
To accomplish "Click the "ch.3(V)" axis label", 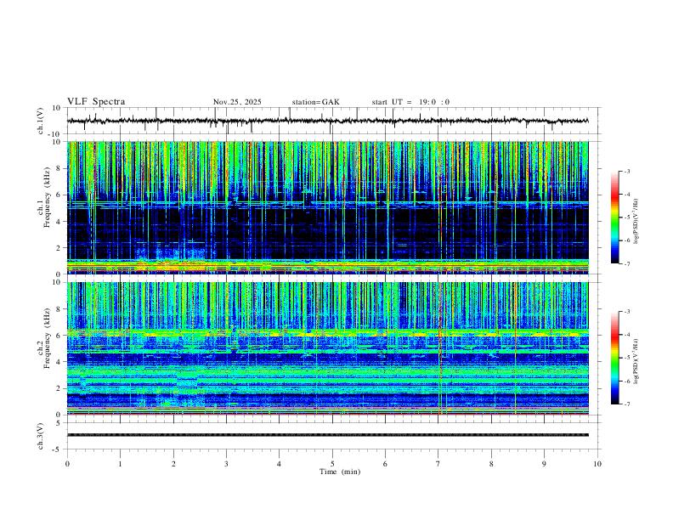I will pos(41,436).
